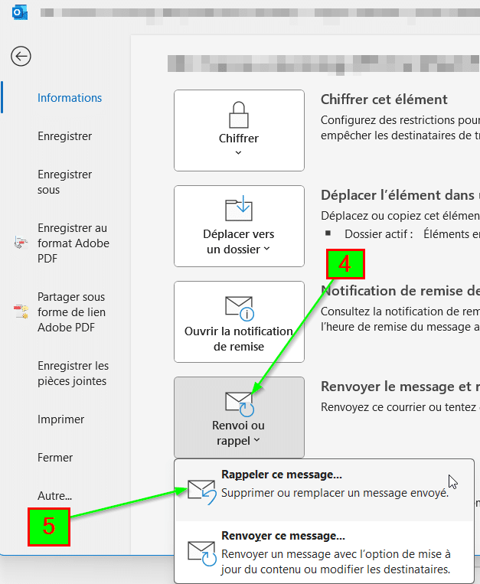Viewport: 480px width, 584px height.
Task: Click the Chiffrer padlock icon
Action: coord(239,115)
